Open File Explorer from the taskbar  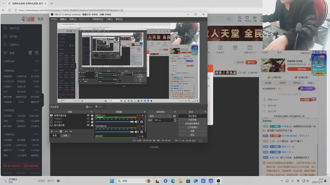point(181,181)
